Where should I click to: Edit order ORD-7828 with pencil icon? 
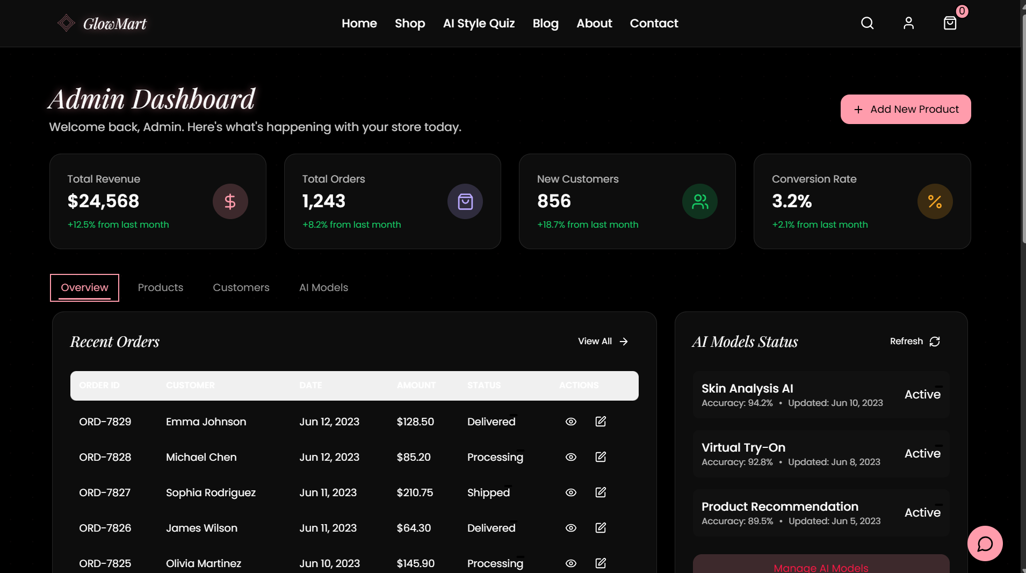pos(601,457)
